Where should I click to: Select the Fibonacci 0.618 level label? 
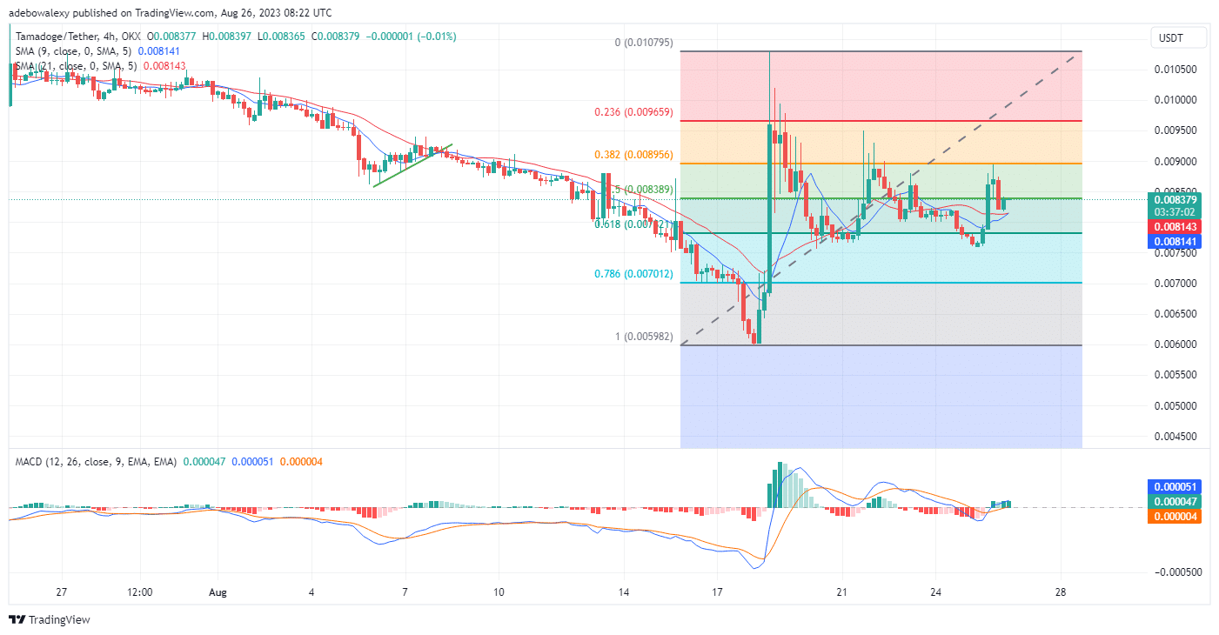(x=634, y=224)
